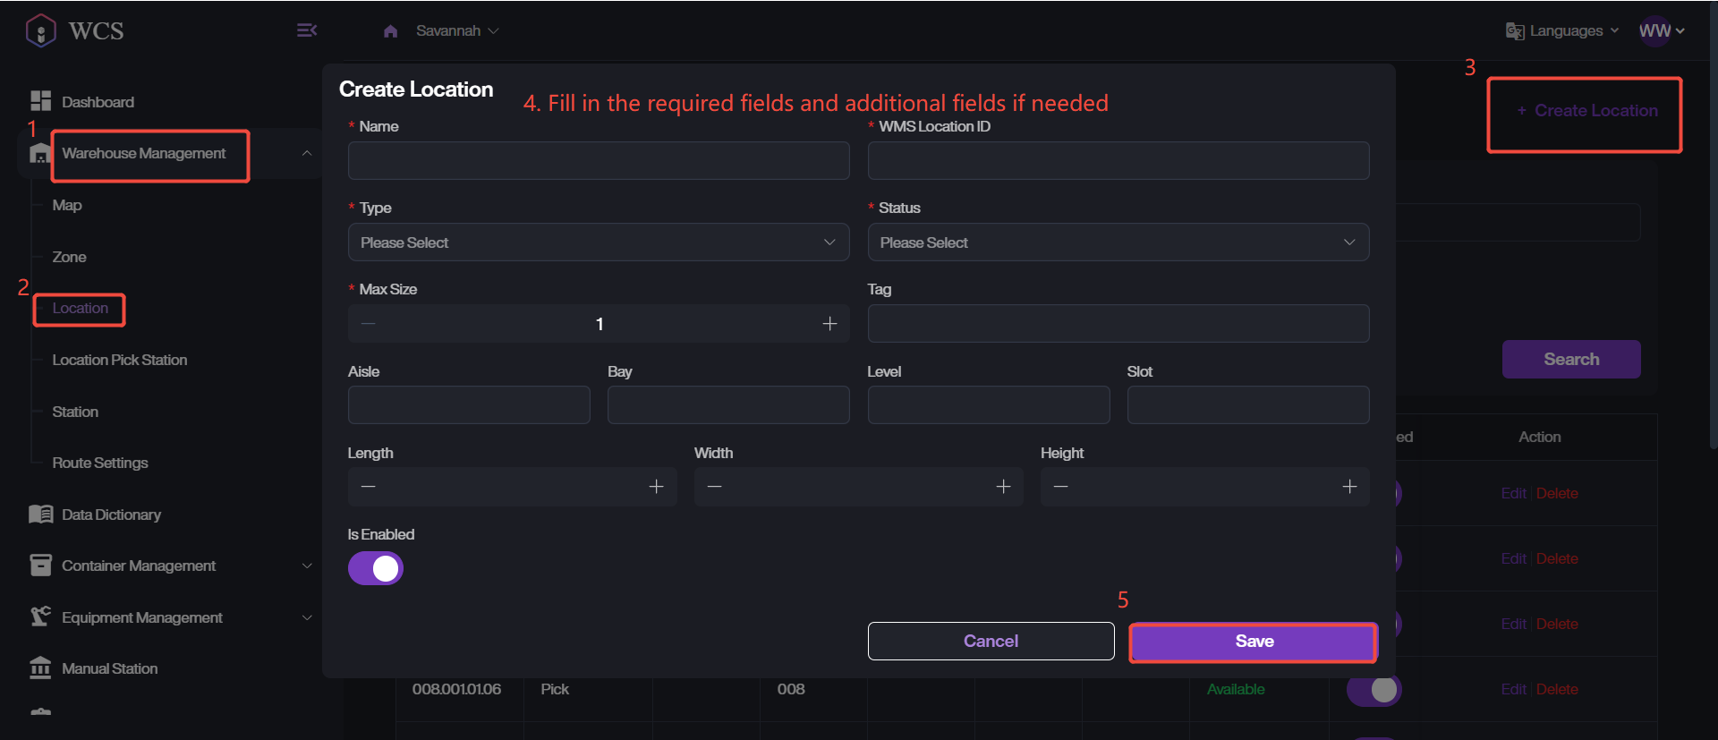Click the home icon in the breadcrumb
Screen dimensions: 1718x740
pos(390,31)
